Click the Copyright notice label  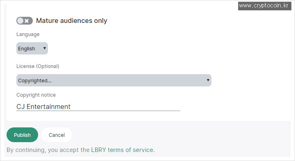(36, 95)
